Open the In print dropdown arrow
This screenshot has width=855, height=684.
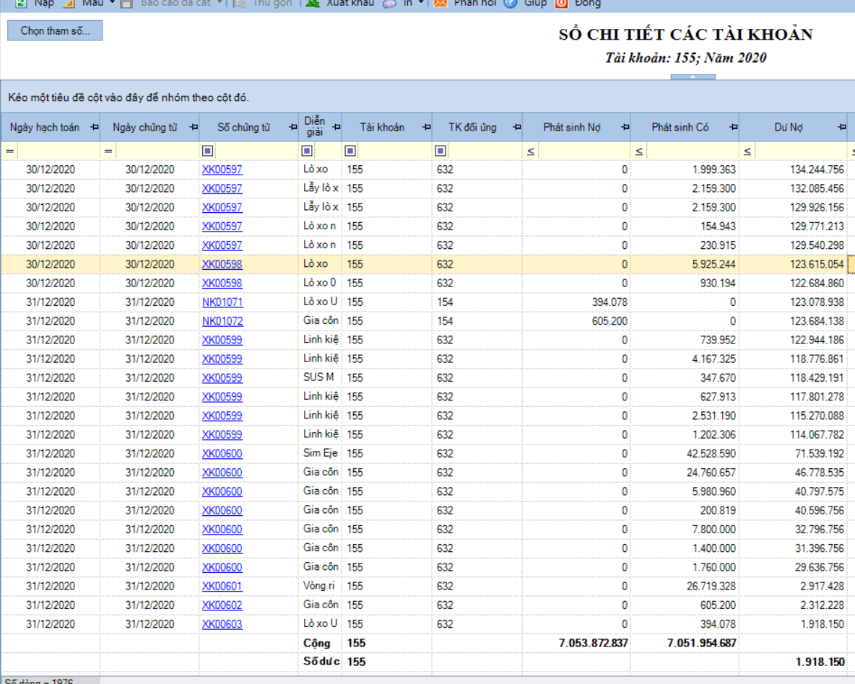[421, 3]
